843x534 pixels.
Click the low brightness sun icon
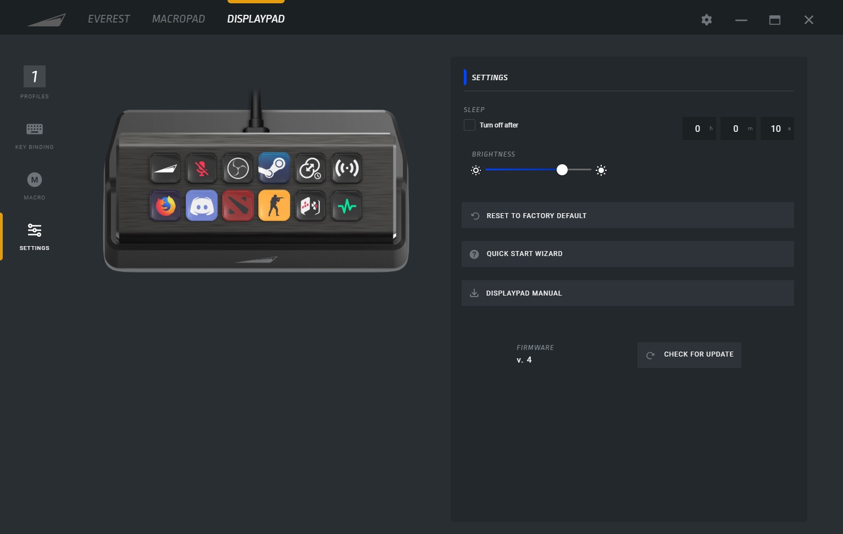click(476, 170)
